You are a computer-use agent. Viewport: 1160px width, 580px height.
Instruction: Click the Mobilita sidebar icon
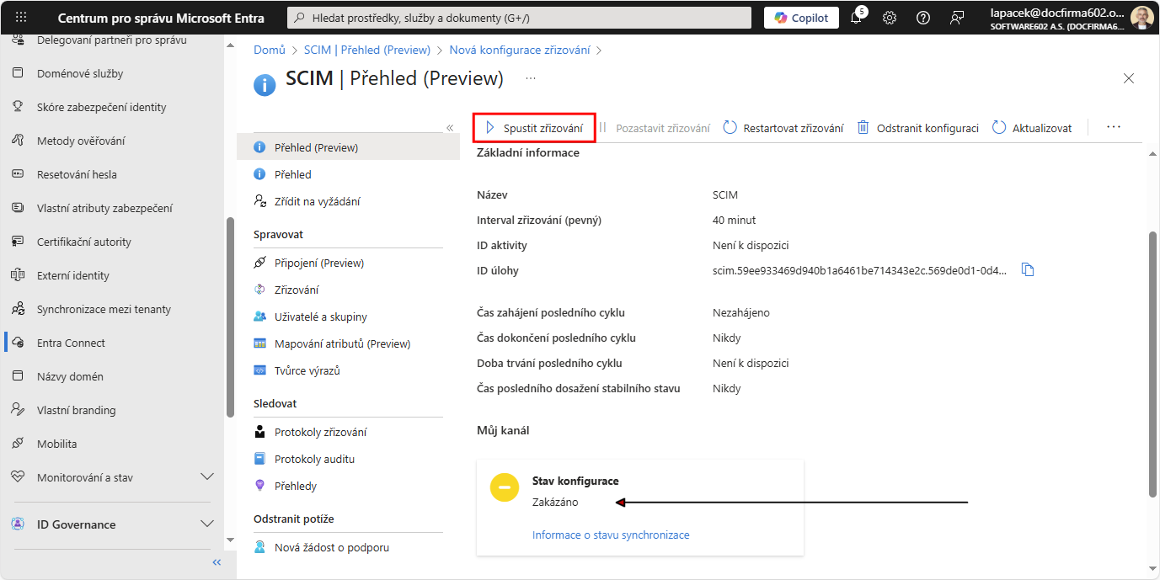18,444
